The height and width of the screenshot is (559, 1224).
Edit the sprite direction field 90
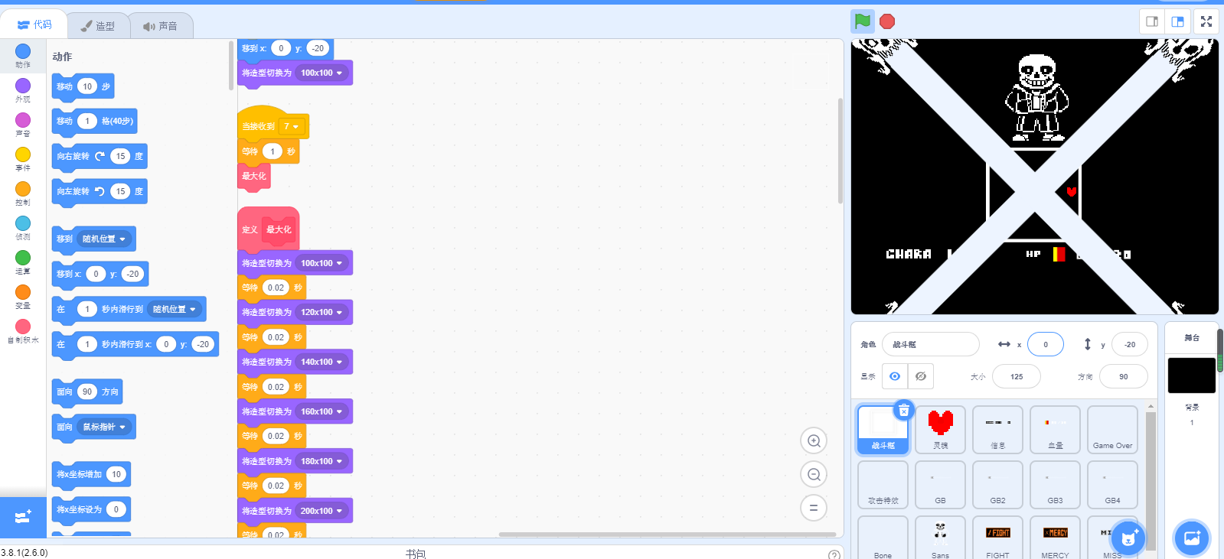pos(1123,376)
